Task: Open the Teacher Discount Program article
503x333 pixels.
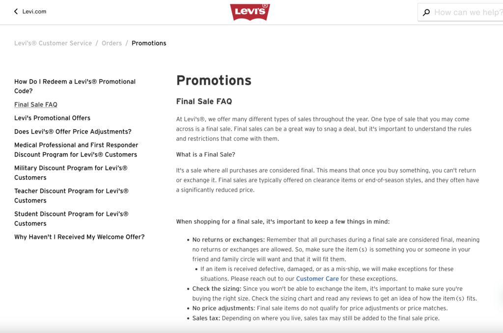Action: tap(71, 195)
